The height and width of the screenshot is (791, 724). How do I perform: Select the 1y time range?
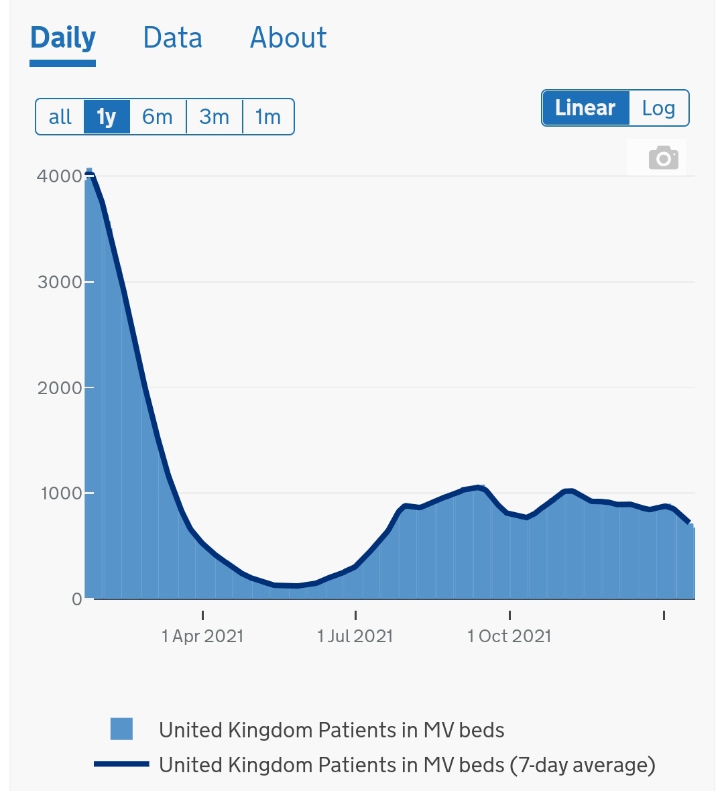pyautogui.click(x=107, y=117)
